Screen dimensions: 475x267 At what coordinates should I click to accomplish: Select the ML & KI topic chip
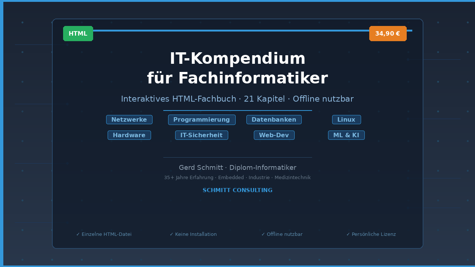click(x=346, y=135)
